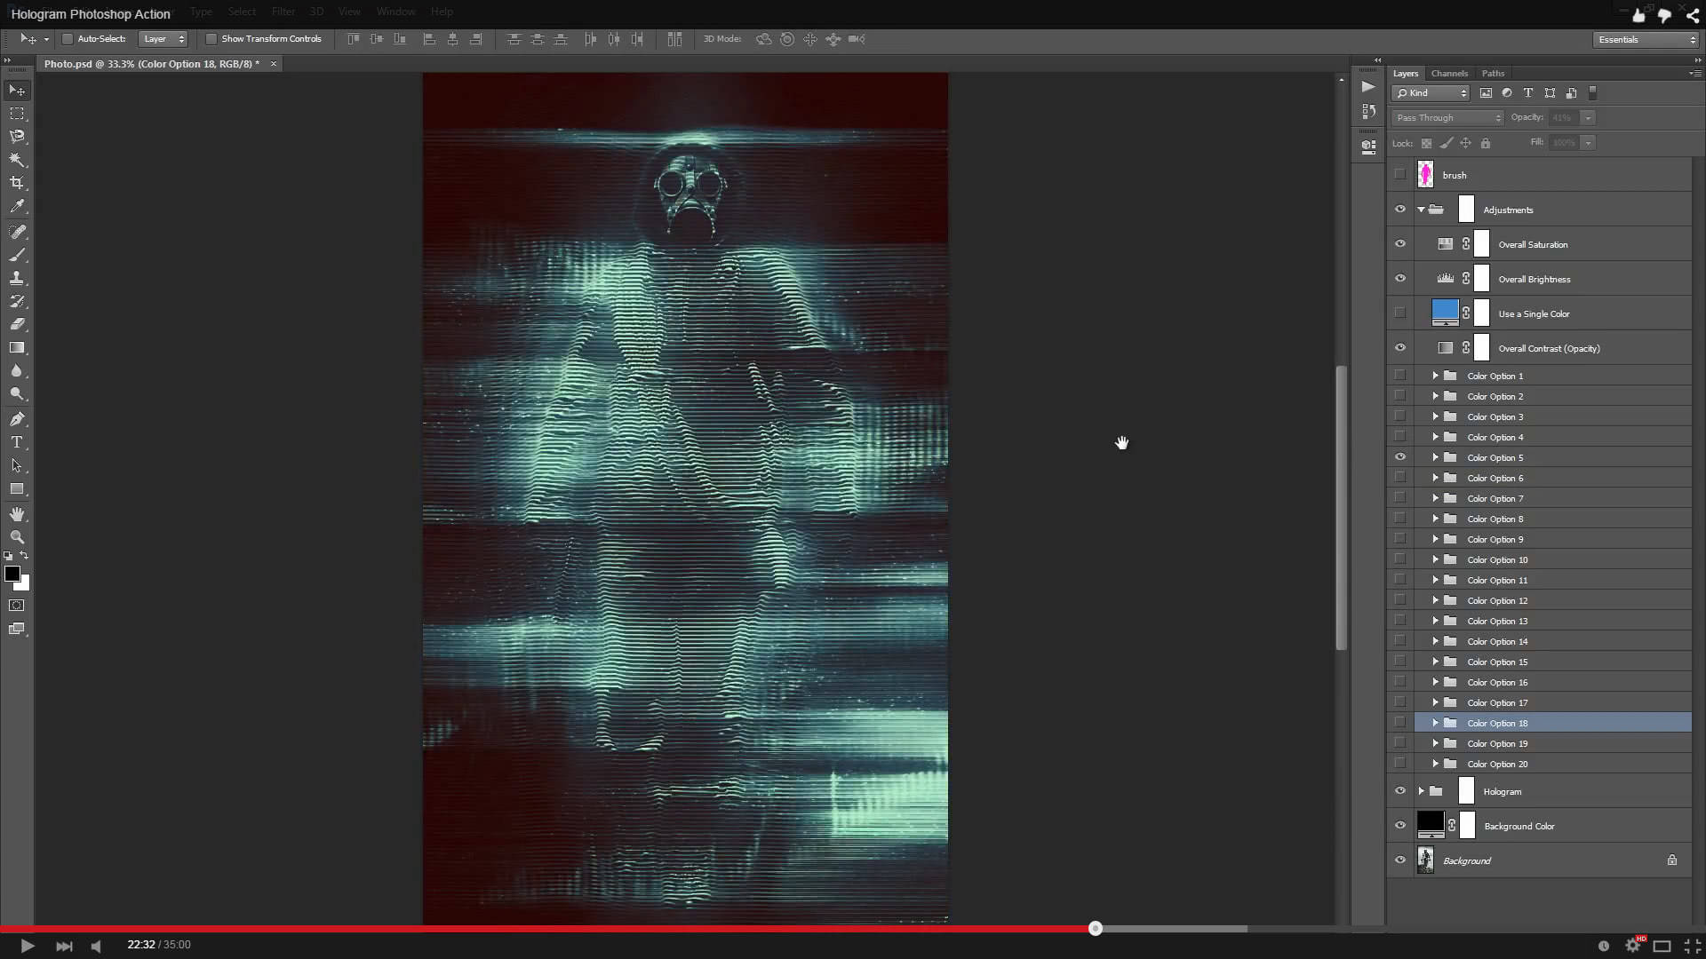Choose the Eyedropper tool
Image resolution: width=1706 pixels, height=959 pixels.
[x=17, y=206]
